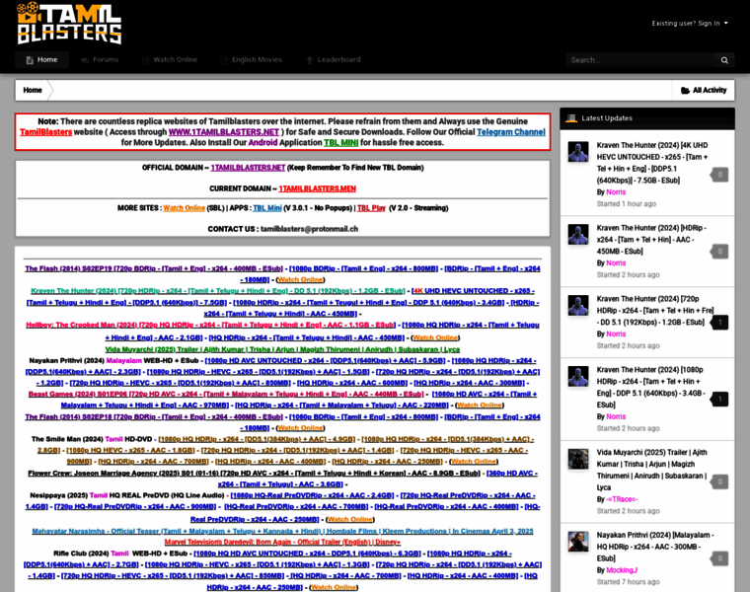Open Mahavatar Narasimha Official Teaser link
750x592 pixels.
coord(282,531)
